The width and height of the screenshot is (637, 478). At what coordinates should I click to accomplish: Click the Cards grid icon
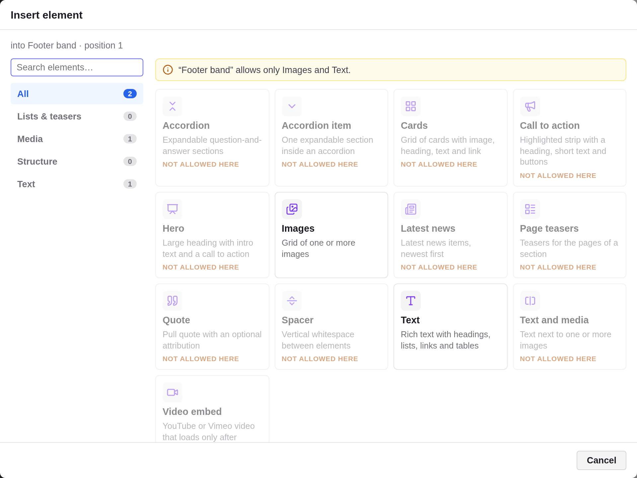pos(410,106)
